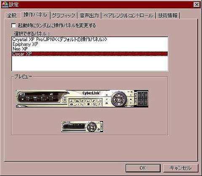Open the 技術情報 tab

(168, 15)
